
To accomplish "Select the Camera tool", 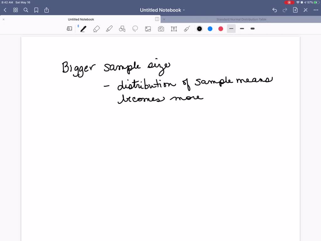I will pyautogui.click(x=161, y=29).
